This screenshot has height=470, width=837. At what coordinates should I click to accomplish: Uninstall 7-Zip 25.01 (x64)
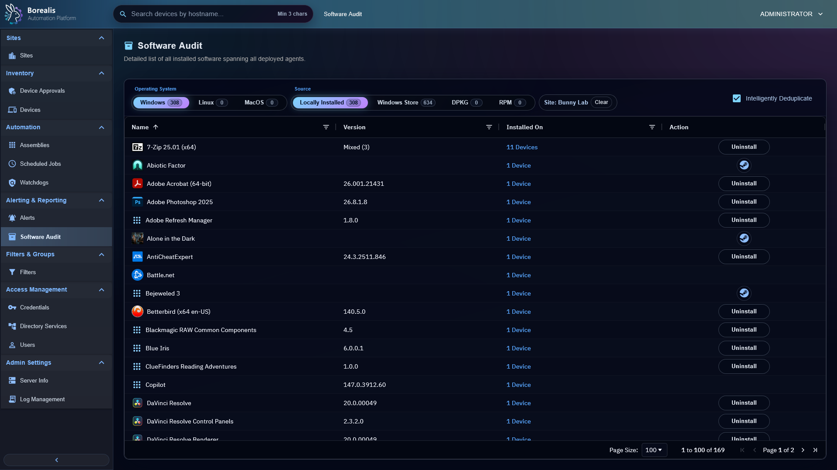(x=744, y=147)
